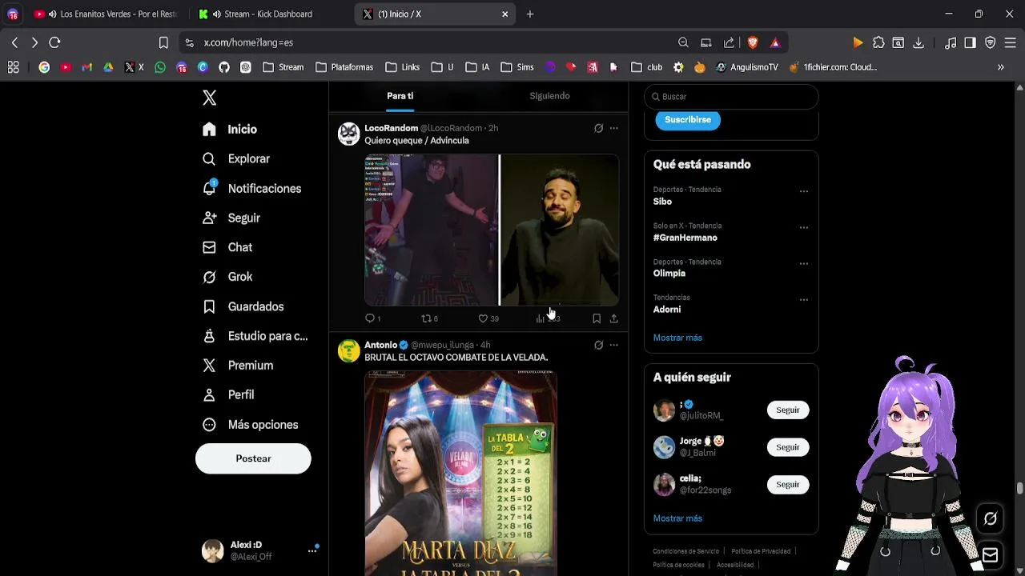Open Grok explain on Antonio's post

(598, 345)
